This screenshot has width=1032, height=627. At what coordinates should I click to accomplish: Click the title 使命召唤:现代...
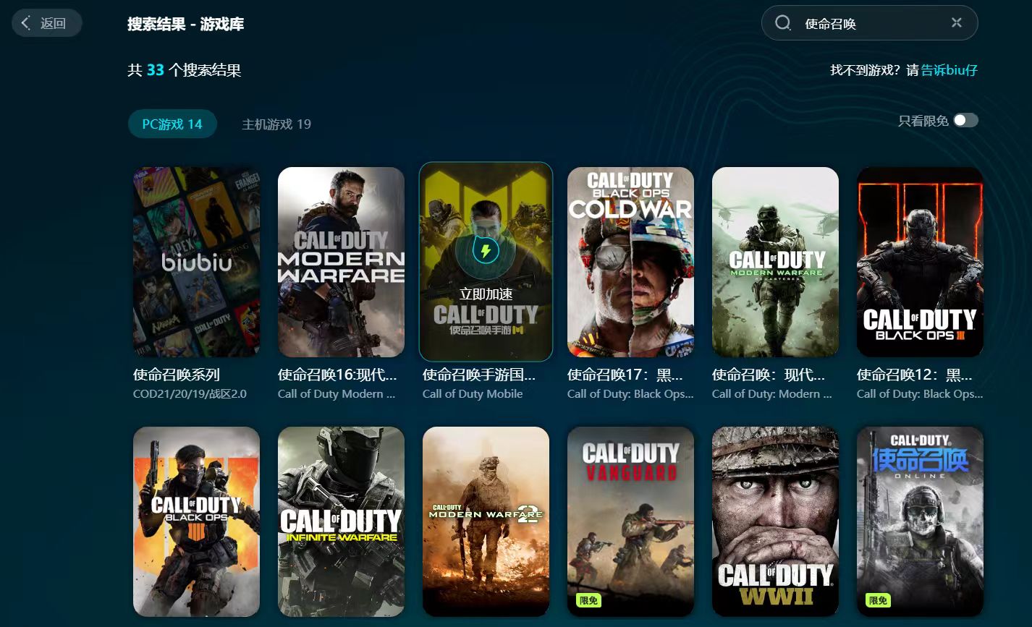769,375
